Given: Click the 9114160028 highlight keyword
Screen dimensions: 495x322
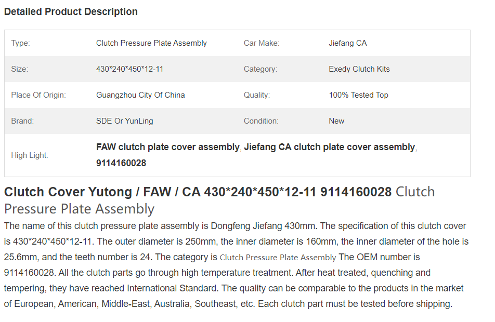Looking at the screenshot, I should coord(121,163).
